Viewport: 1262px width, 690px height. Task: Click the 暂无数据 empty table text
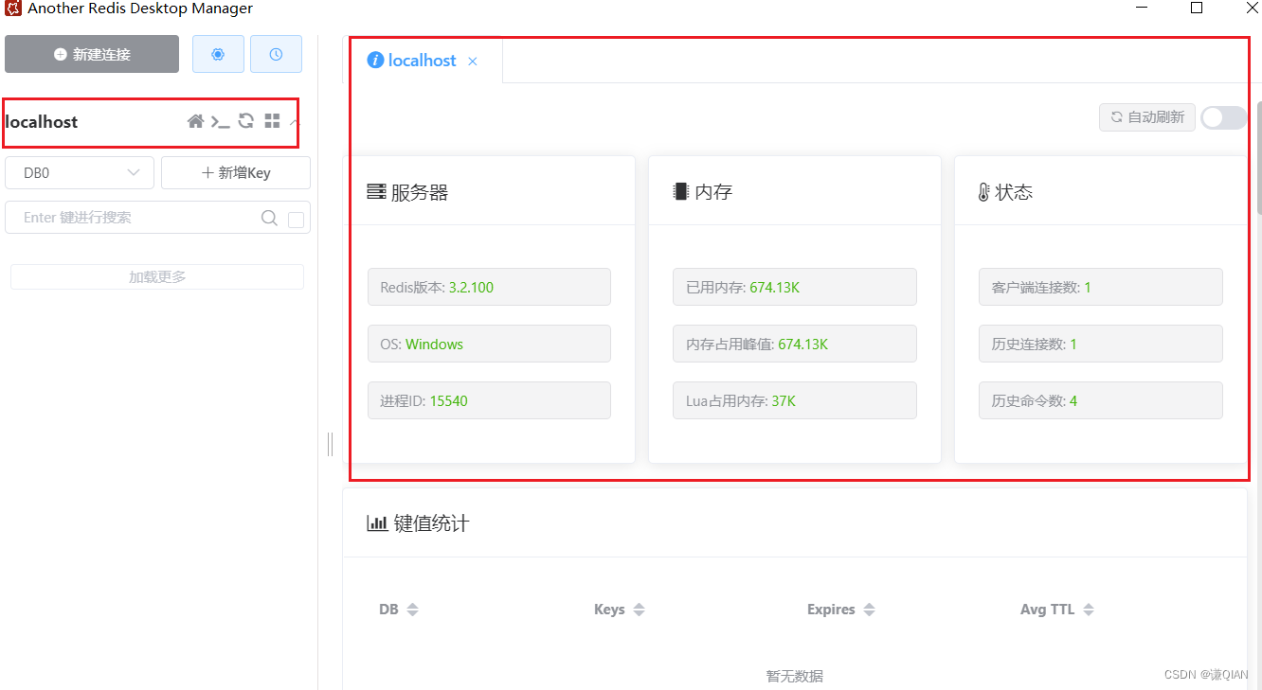[795, 676]
